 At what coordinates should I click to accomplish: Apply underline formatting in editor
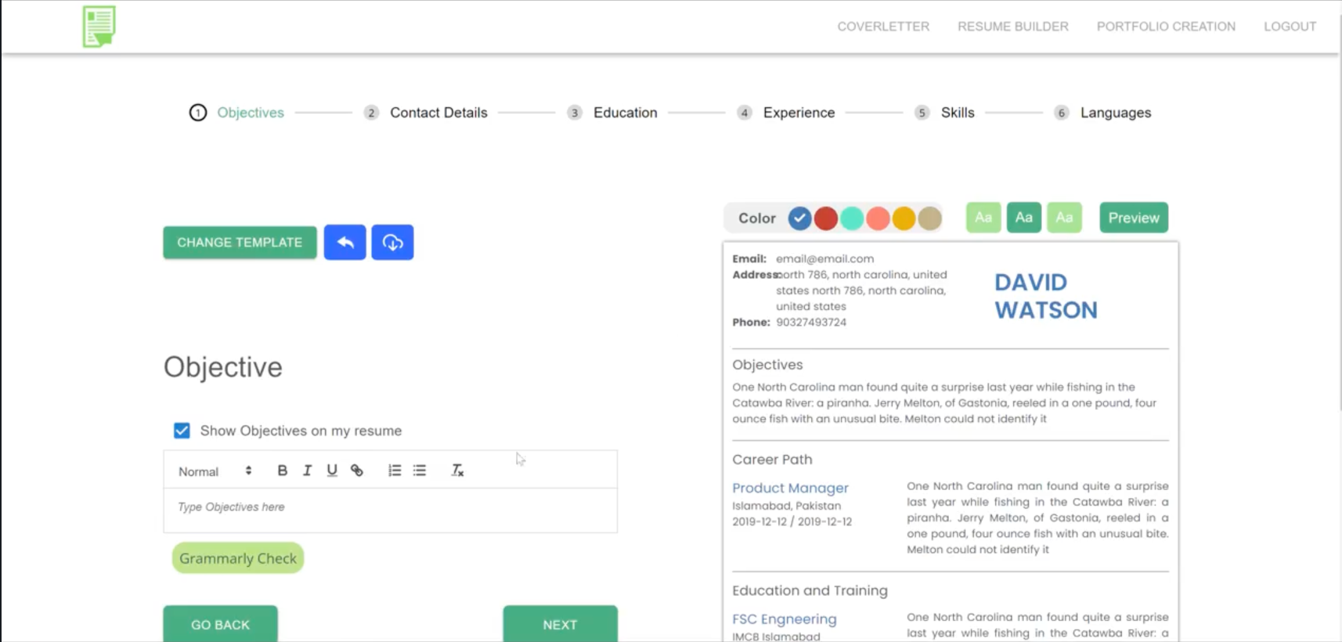(x=332, y=471)
